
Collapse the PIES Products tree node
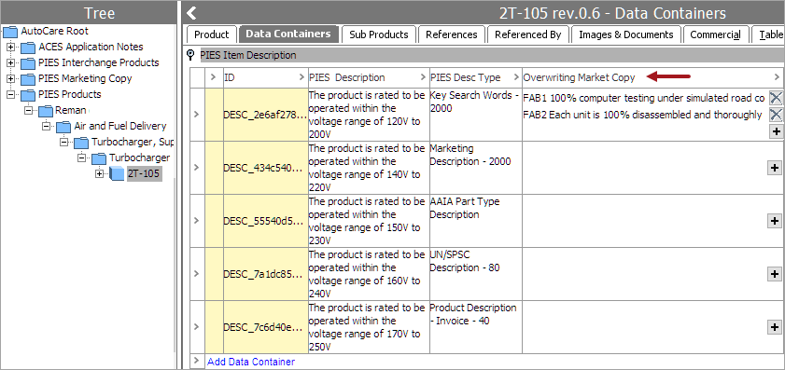[x=10, y=94]
